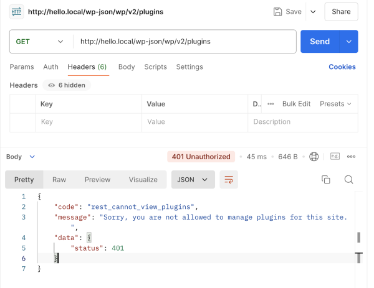Image resolution: width=374 pixels, height=288 pixels.
Task: Click the save response as example icon
Action: point(334,157)
